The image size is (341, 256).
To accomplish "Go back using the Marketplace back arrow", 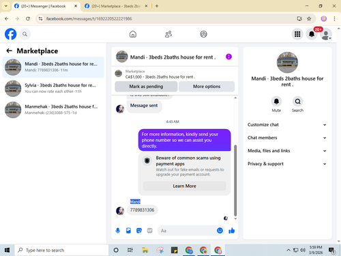I will pos(9,51).
